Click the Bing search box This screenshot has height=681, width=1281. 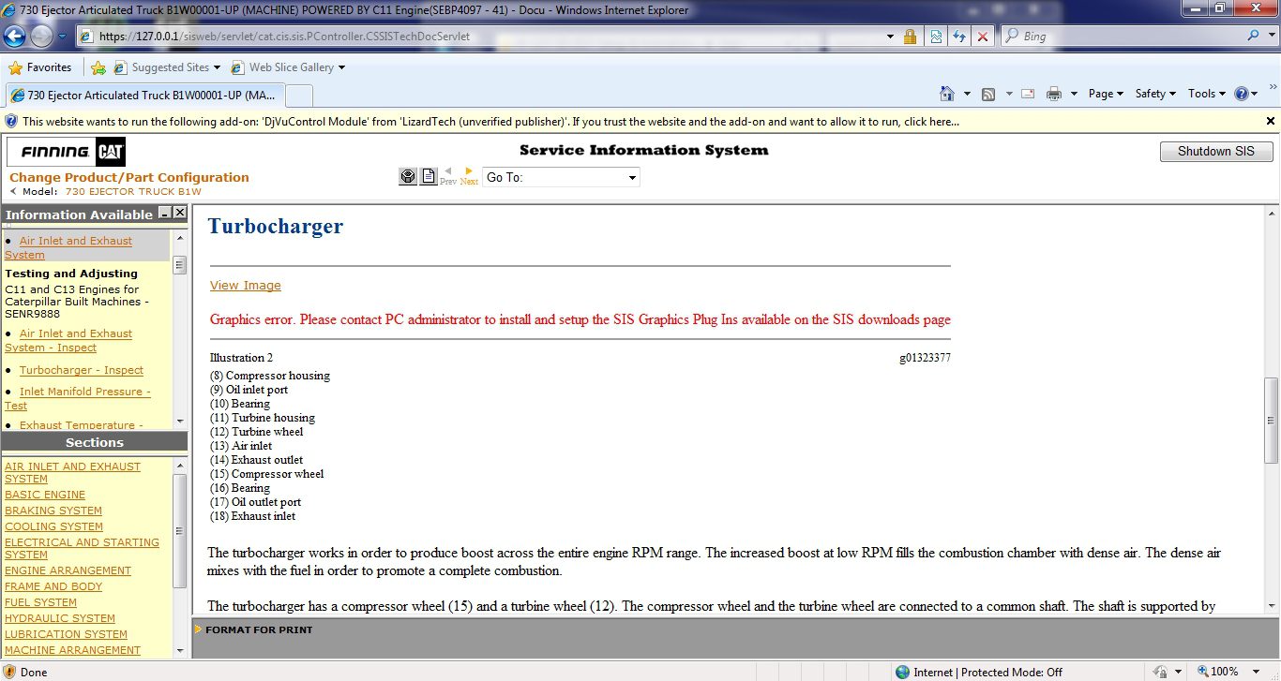click(x=1122, y=37)
